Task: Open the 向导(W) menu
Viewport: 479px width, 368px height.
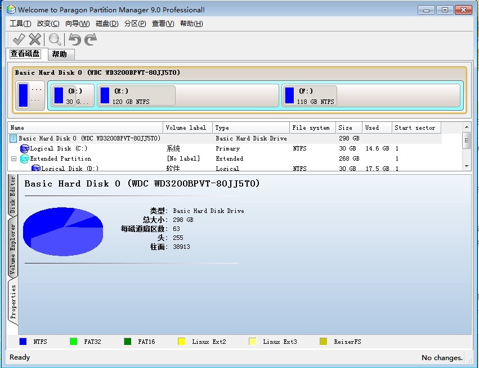Action: coord(77,24)
